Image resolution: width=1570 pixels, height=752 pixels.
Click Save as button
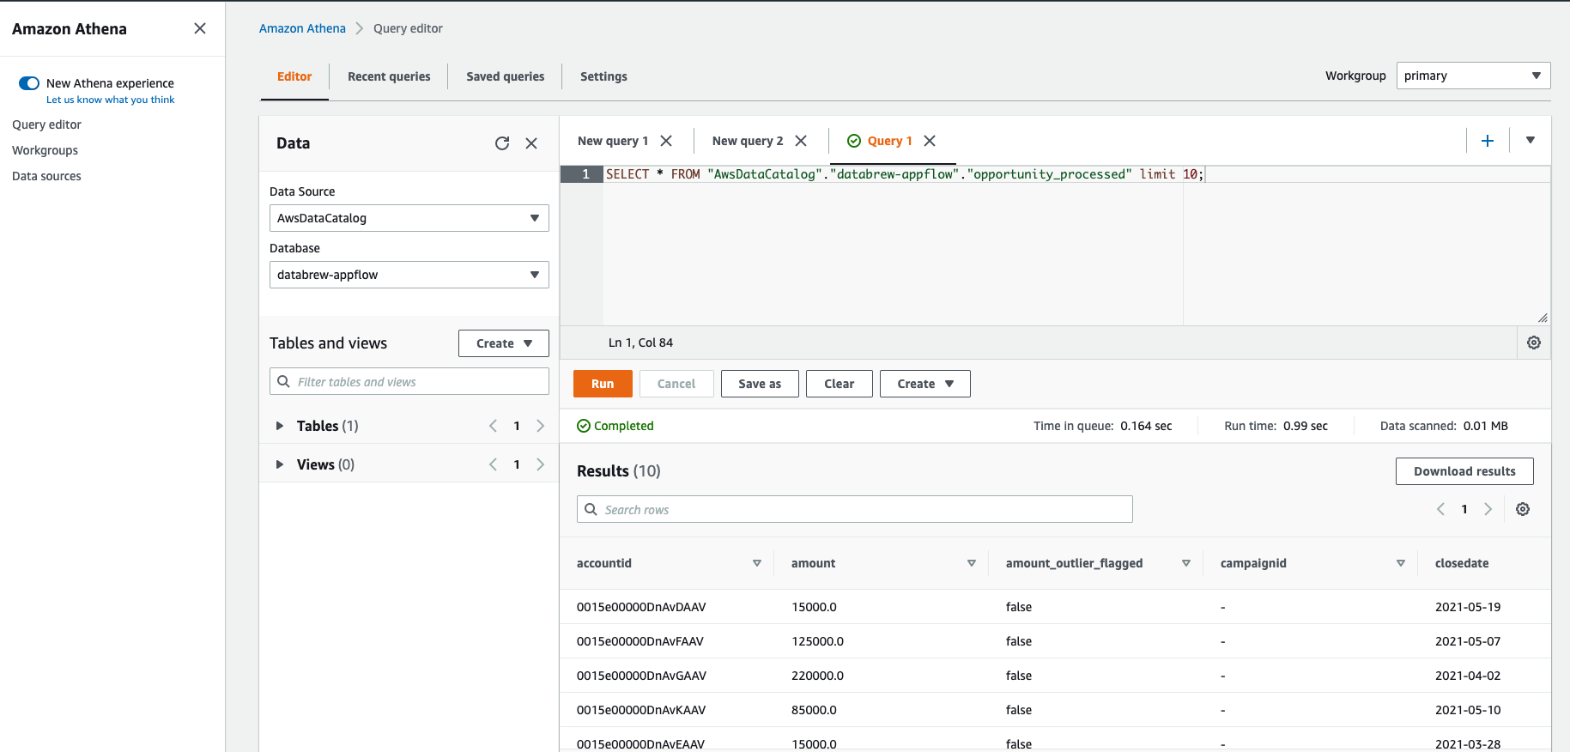[x=760, y=384]
